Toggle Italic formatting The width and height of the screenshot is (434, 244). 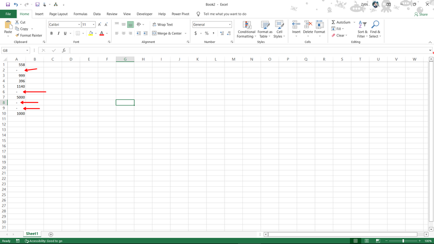coord(58,33)
